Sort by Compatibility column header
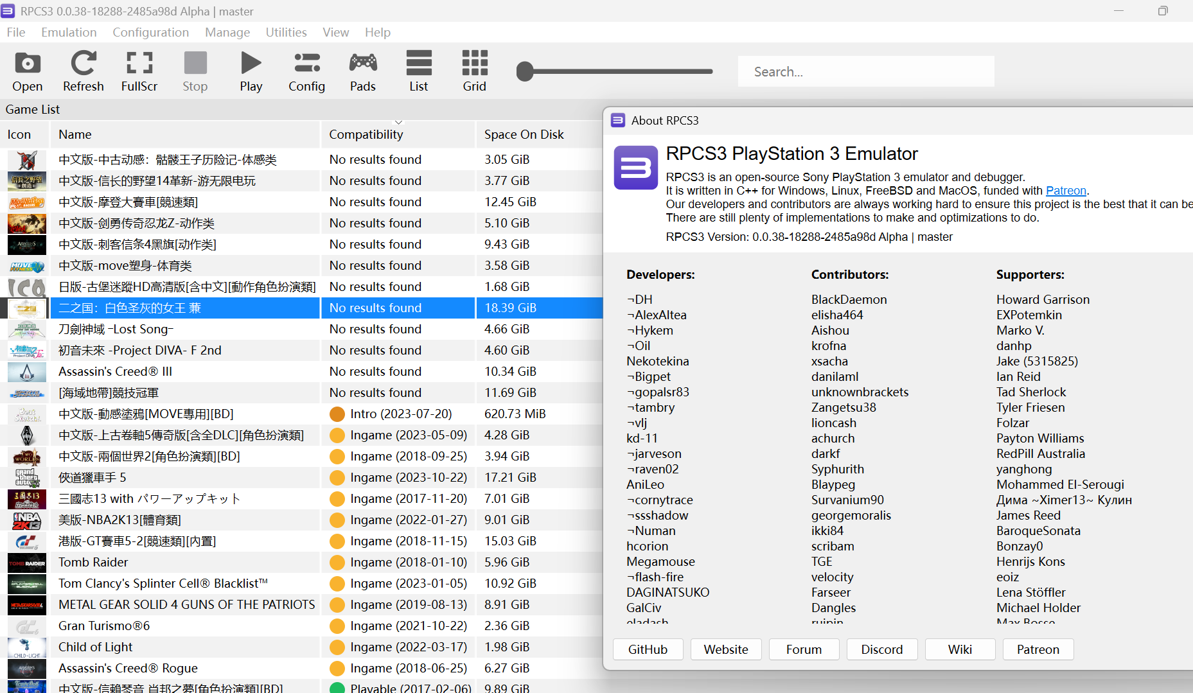1193x693 pixels. point(366,134)
